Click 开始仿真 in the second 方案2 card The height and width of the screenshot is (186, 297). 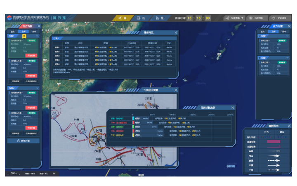(x=31, y=128)
